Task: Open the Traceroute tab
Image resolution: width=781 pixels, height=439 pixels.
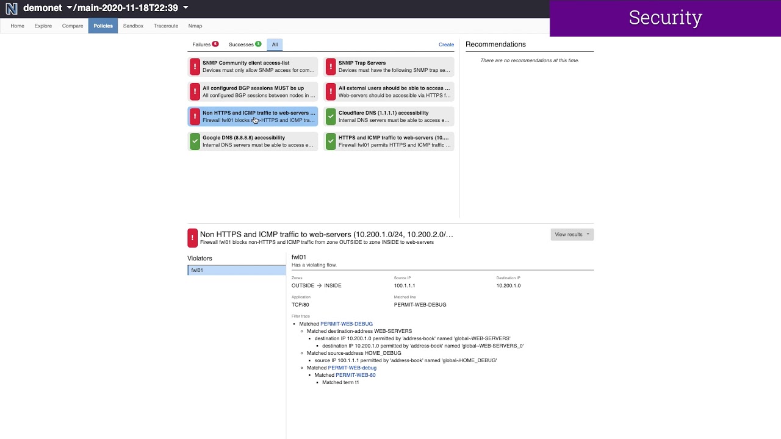Action: click(x=166, y=26)
